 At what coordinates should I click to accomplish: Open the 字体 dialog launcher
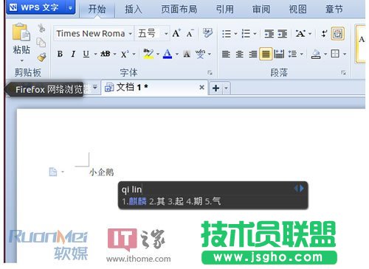(210, 72)
